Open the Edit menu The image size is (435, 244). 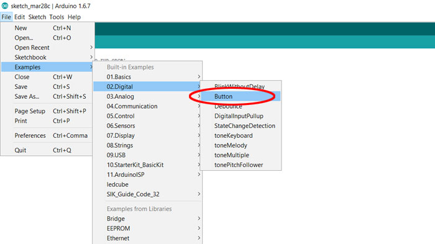coord(20,17)
